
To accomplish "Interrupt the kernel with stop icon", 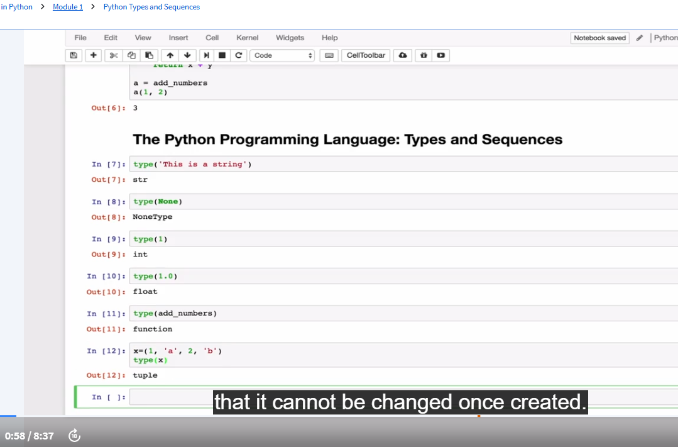I will tap(222, 55).
